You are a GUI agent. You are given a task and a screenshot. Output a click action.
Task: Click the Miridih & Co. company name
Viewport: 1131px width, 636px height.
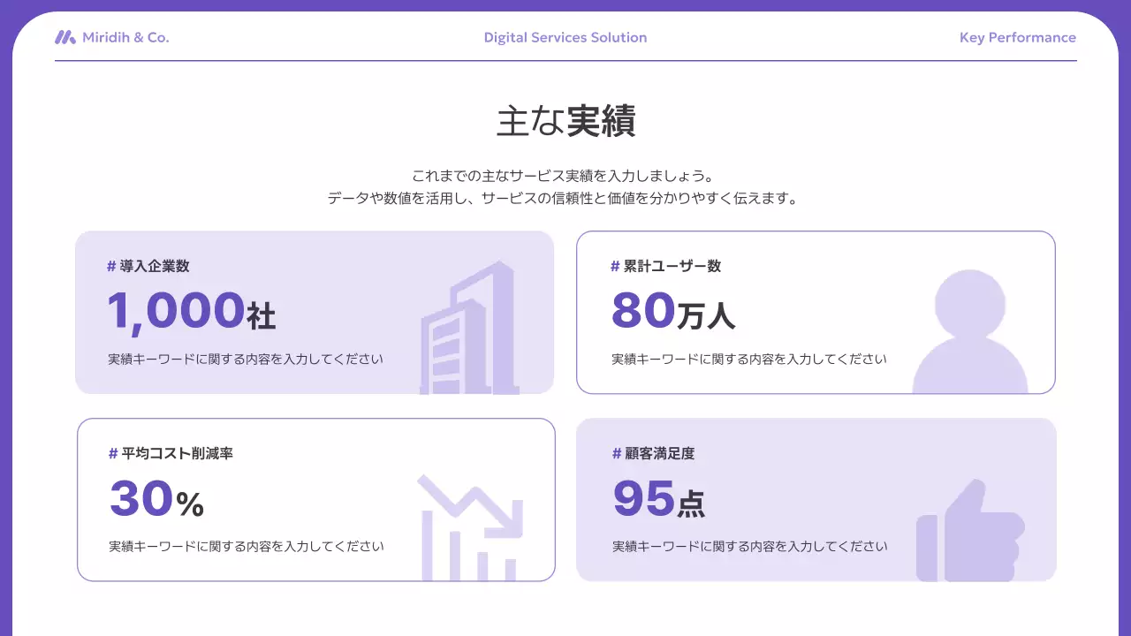coord(126,37)
